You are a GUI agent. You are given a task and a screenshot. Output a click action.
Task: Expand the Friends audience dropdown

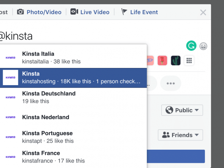180,135
